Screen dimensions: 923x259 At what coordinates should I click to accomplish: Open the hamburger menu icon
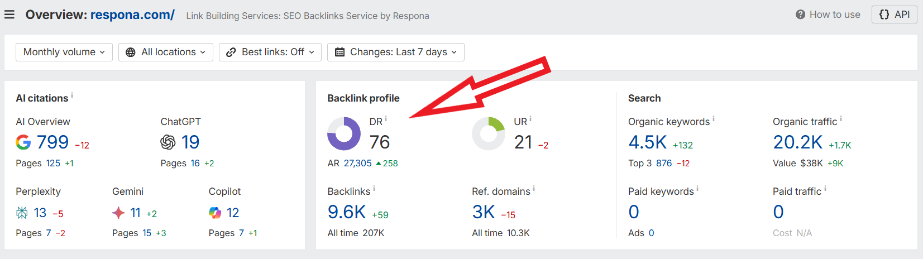(9, 15)
